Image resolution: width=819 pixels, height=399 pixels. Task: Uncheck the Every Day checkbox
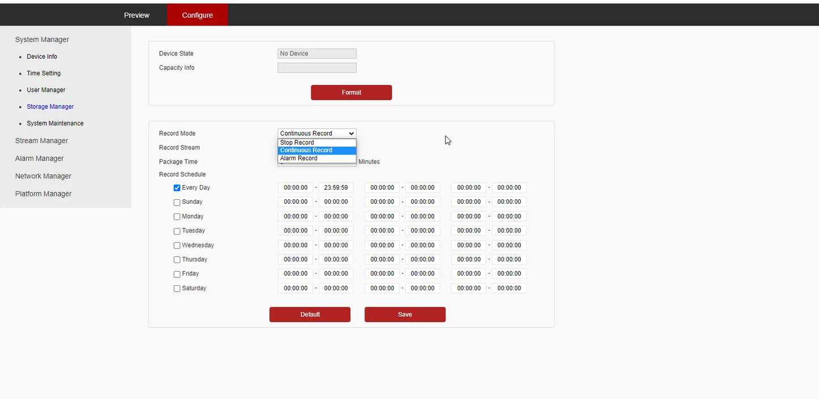click(x=177, y=188)
